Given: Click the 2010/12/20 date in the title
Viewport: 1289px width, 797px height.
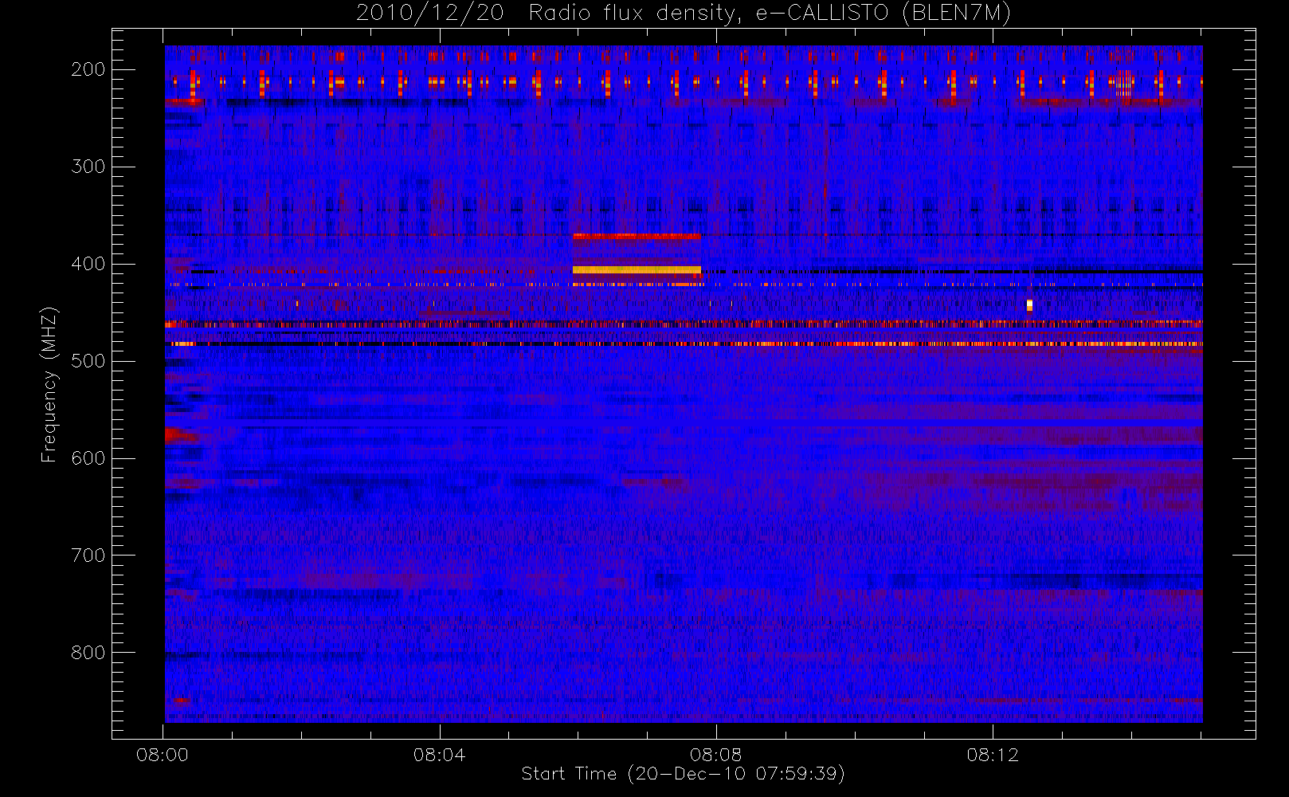Looking at the screenshot, I should 429,14.
